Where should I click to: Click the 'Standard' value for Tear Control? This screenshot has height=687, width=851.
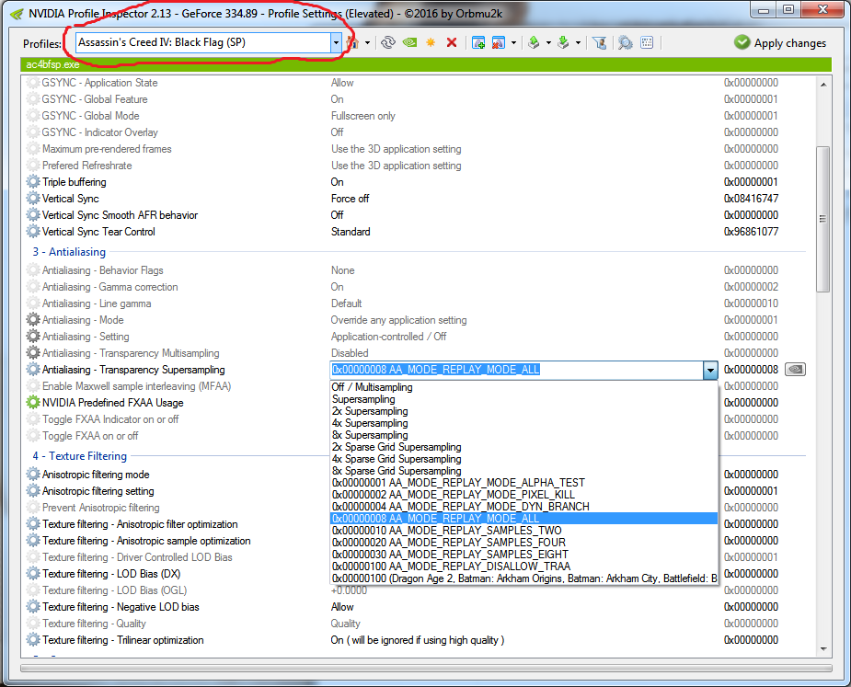(x=351, y=232)
